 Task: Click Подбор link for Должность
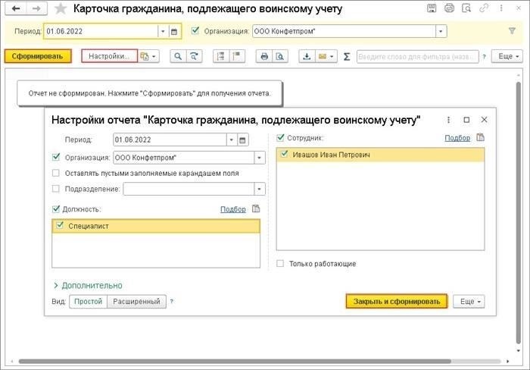click(x=233, y=209)
